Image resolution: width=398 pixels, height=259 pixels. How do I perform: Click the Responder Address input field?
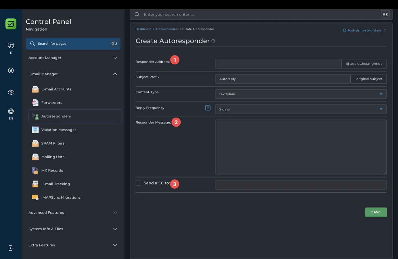click(x=278, y=64)
